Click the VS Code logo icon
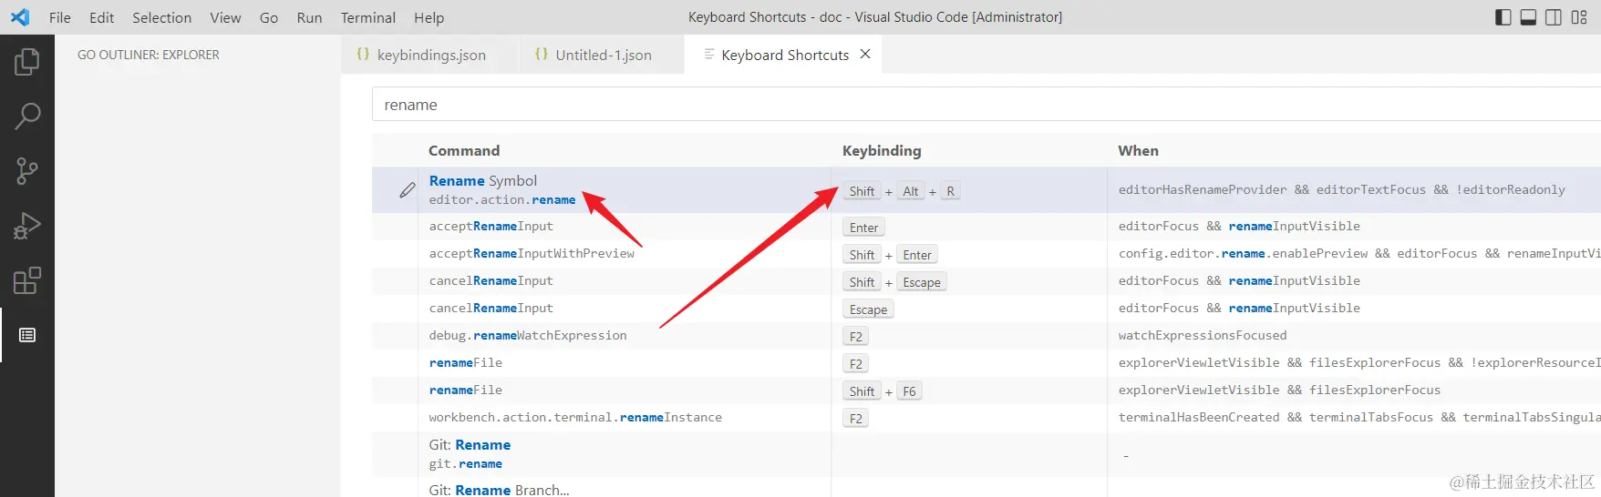Screen dimensions: 1601x497 click(x=20, y=17)
